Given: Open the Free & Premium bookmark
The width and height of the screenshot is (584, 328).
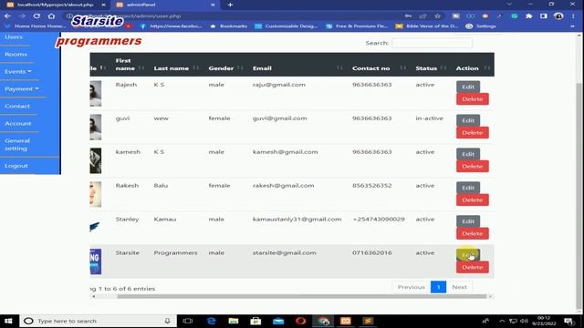Looking at the screenshot, I should (x=357, y=26).
